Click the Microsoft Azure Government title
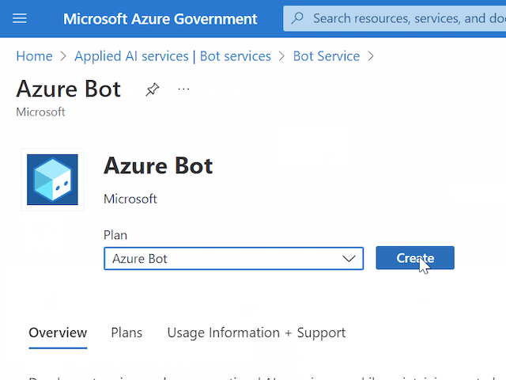Image resolution: width=506 pixels, height=380 pixels. (x=160, y=19)
